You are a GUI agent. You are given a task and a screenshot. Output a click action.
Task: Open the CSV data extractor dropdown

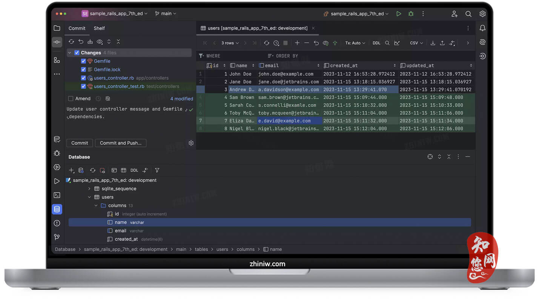(x=416, y=43)
